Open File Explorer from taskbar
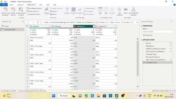This screenshot has width=176, height=99. 98,96
